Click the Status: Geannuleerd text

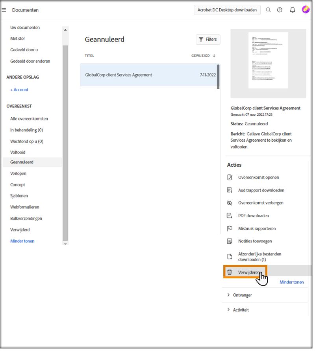click(x=249, y=124)
